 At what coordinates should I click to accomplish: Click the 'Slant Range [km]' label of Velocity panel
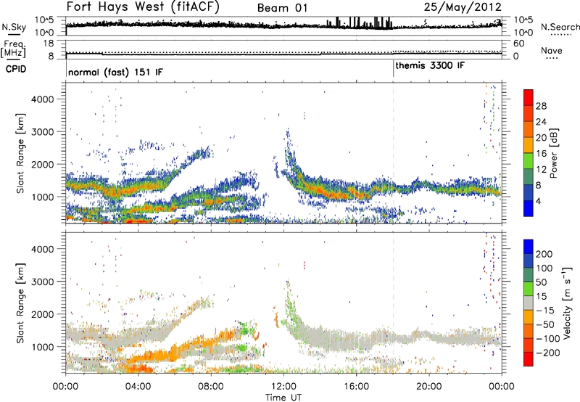[20, 303]
